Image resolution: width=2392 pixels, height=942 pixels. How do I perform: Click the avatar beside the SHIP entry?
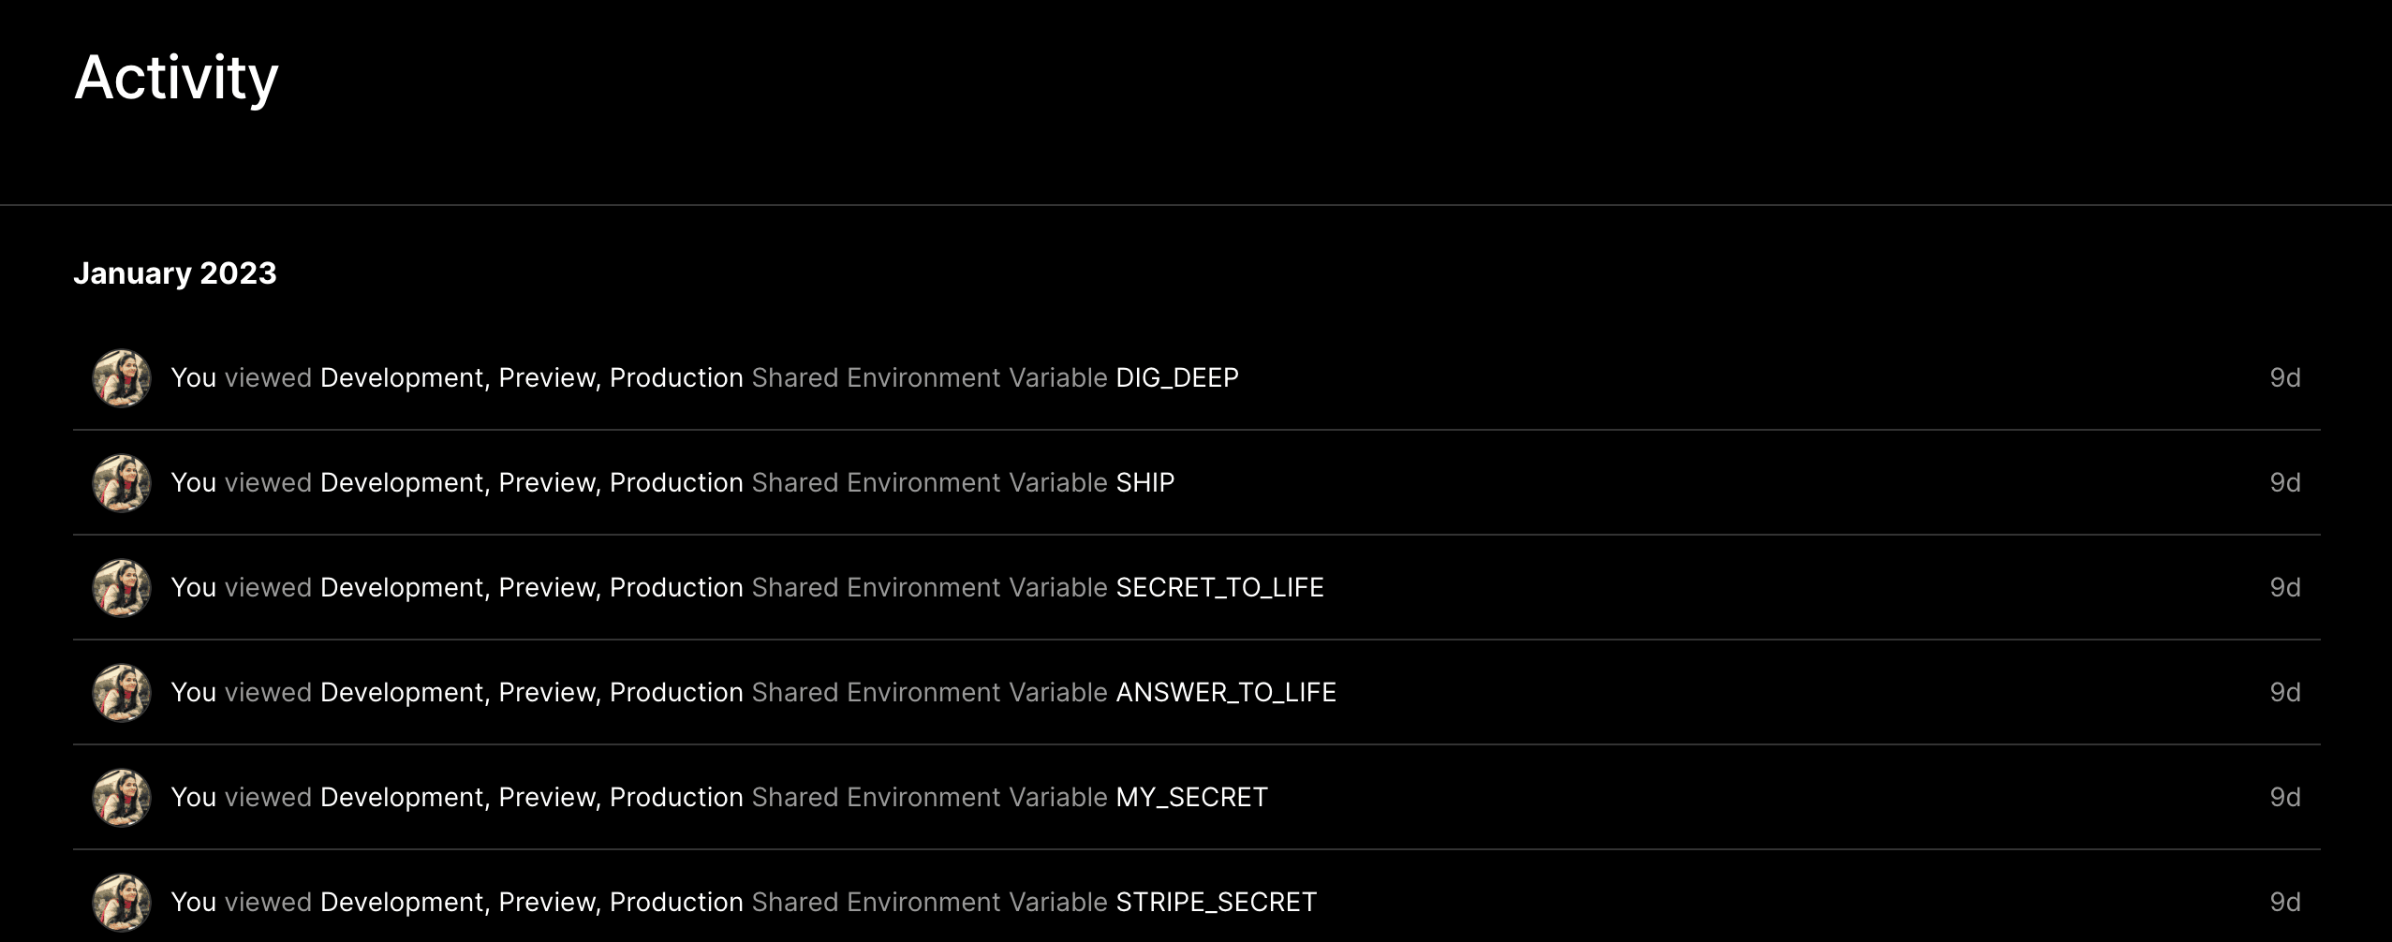coord(122,483)
